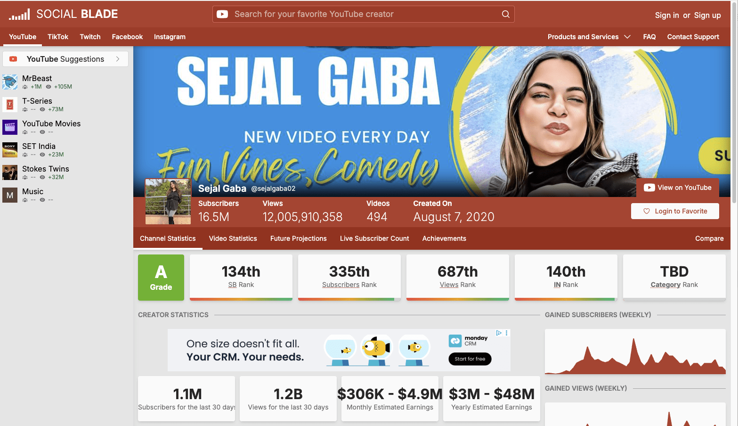Click the 12,005,910,358 views value
The height and width of the screenshot is (426, 738).
(302, 217)
